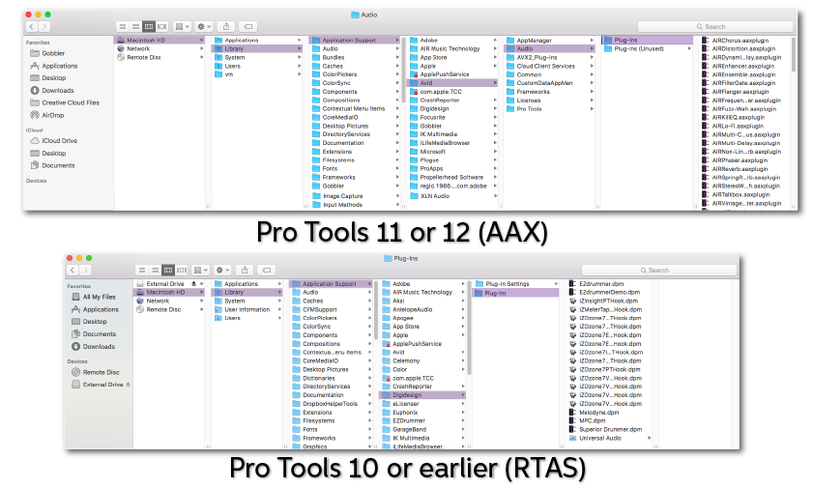Open the arrange dropdown in Audio window
The width and height of the screenshot is (813, 488).
pyautogui.click(x=182, y=26)
